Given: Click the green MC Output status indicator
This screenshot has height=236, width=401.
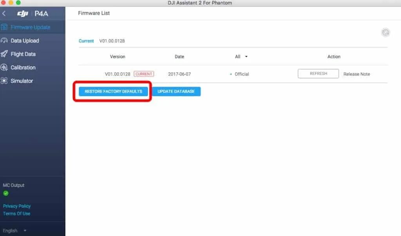Looking at the screenshot, I should coord(6,193).
